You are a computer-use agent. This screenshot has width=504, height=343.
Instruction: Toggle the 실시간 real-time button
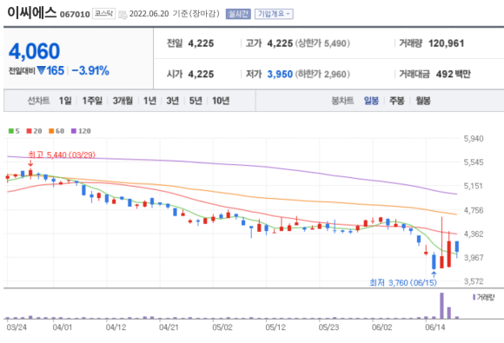pyautogui.click(x=238, y=14)
